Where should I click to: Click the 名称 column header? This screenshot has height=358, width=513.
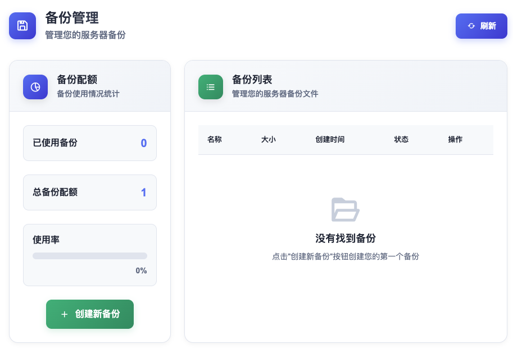click(x=215, y=139)
